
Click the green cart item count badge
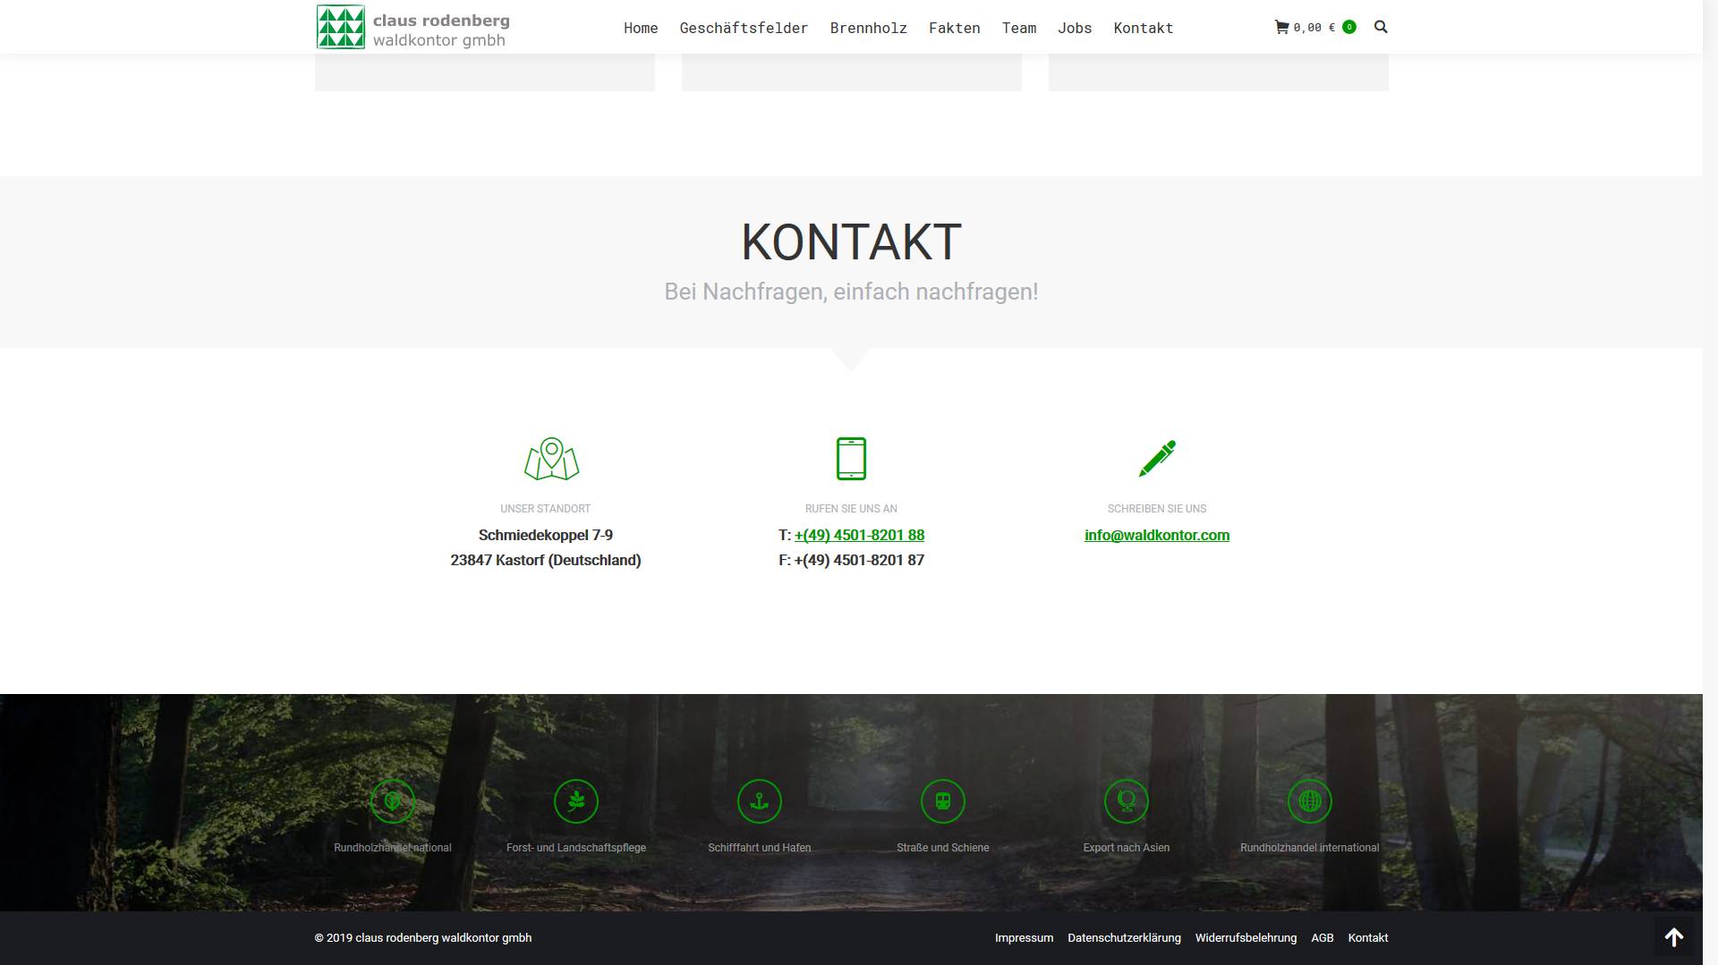(x=1349, y=27)
